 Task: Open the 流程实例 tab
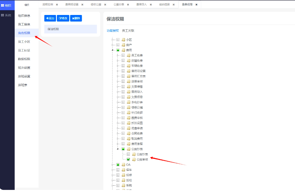pyautogui.click(x=47, y=4)
